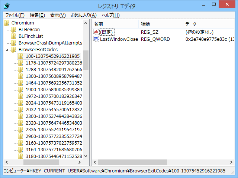Click the BrowserCrashDumpAttempts folder icon

tap(14, 43)
